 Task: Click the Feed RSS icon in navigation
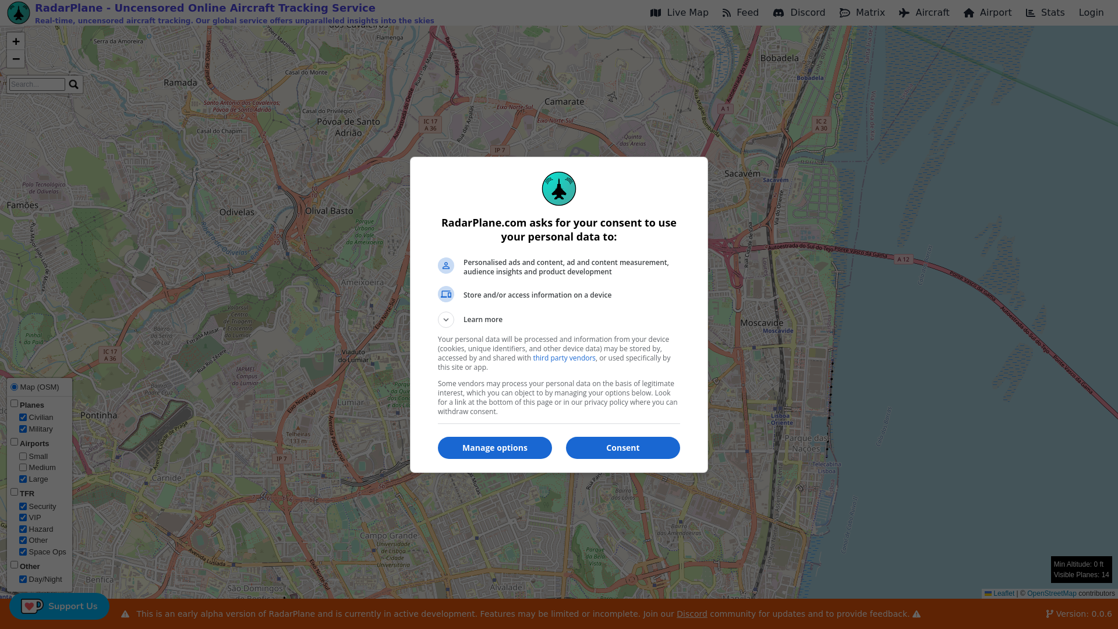coord(727,13)
